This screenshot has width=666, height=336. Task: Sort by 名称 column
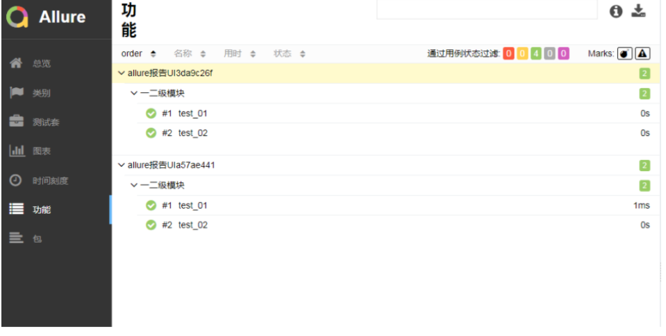click(190, 54)
